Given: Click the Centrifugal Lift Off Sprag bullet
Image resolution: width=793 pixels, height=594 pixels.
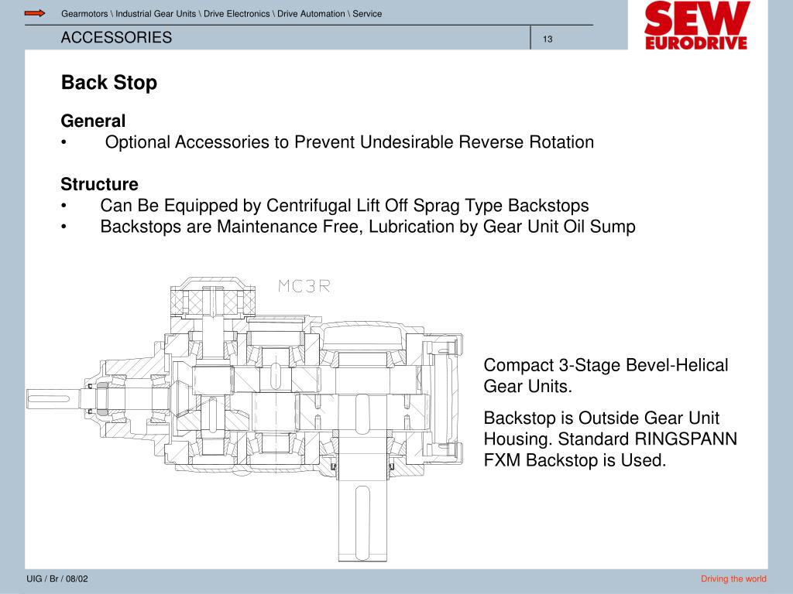Looking at the screenshot, I should [345, 206].
